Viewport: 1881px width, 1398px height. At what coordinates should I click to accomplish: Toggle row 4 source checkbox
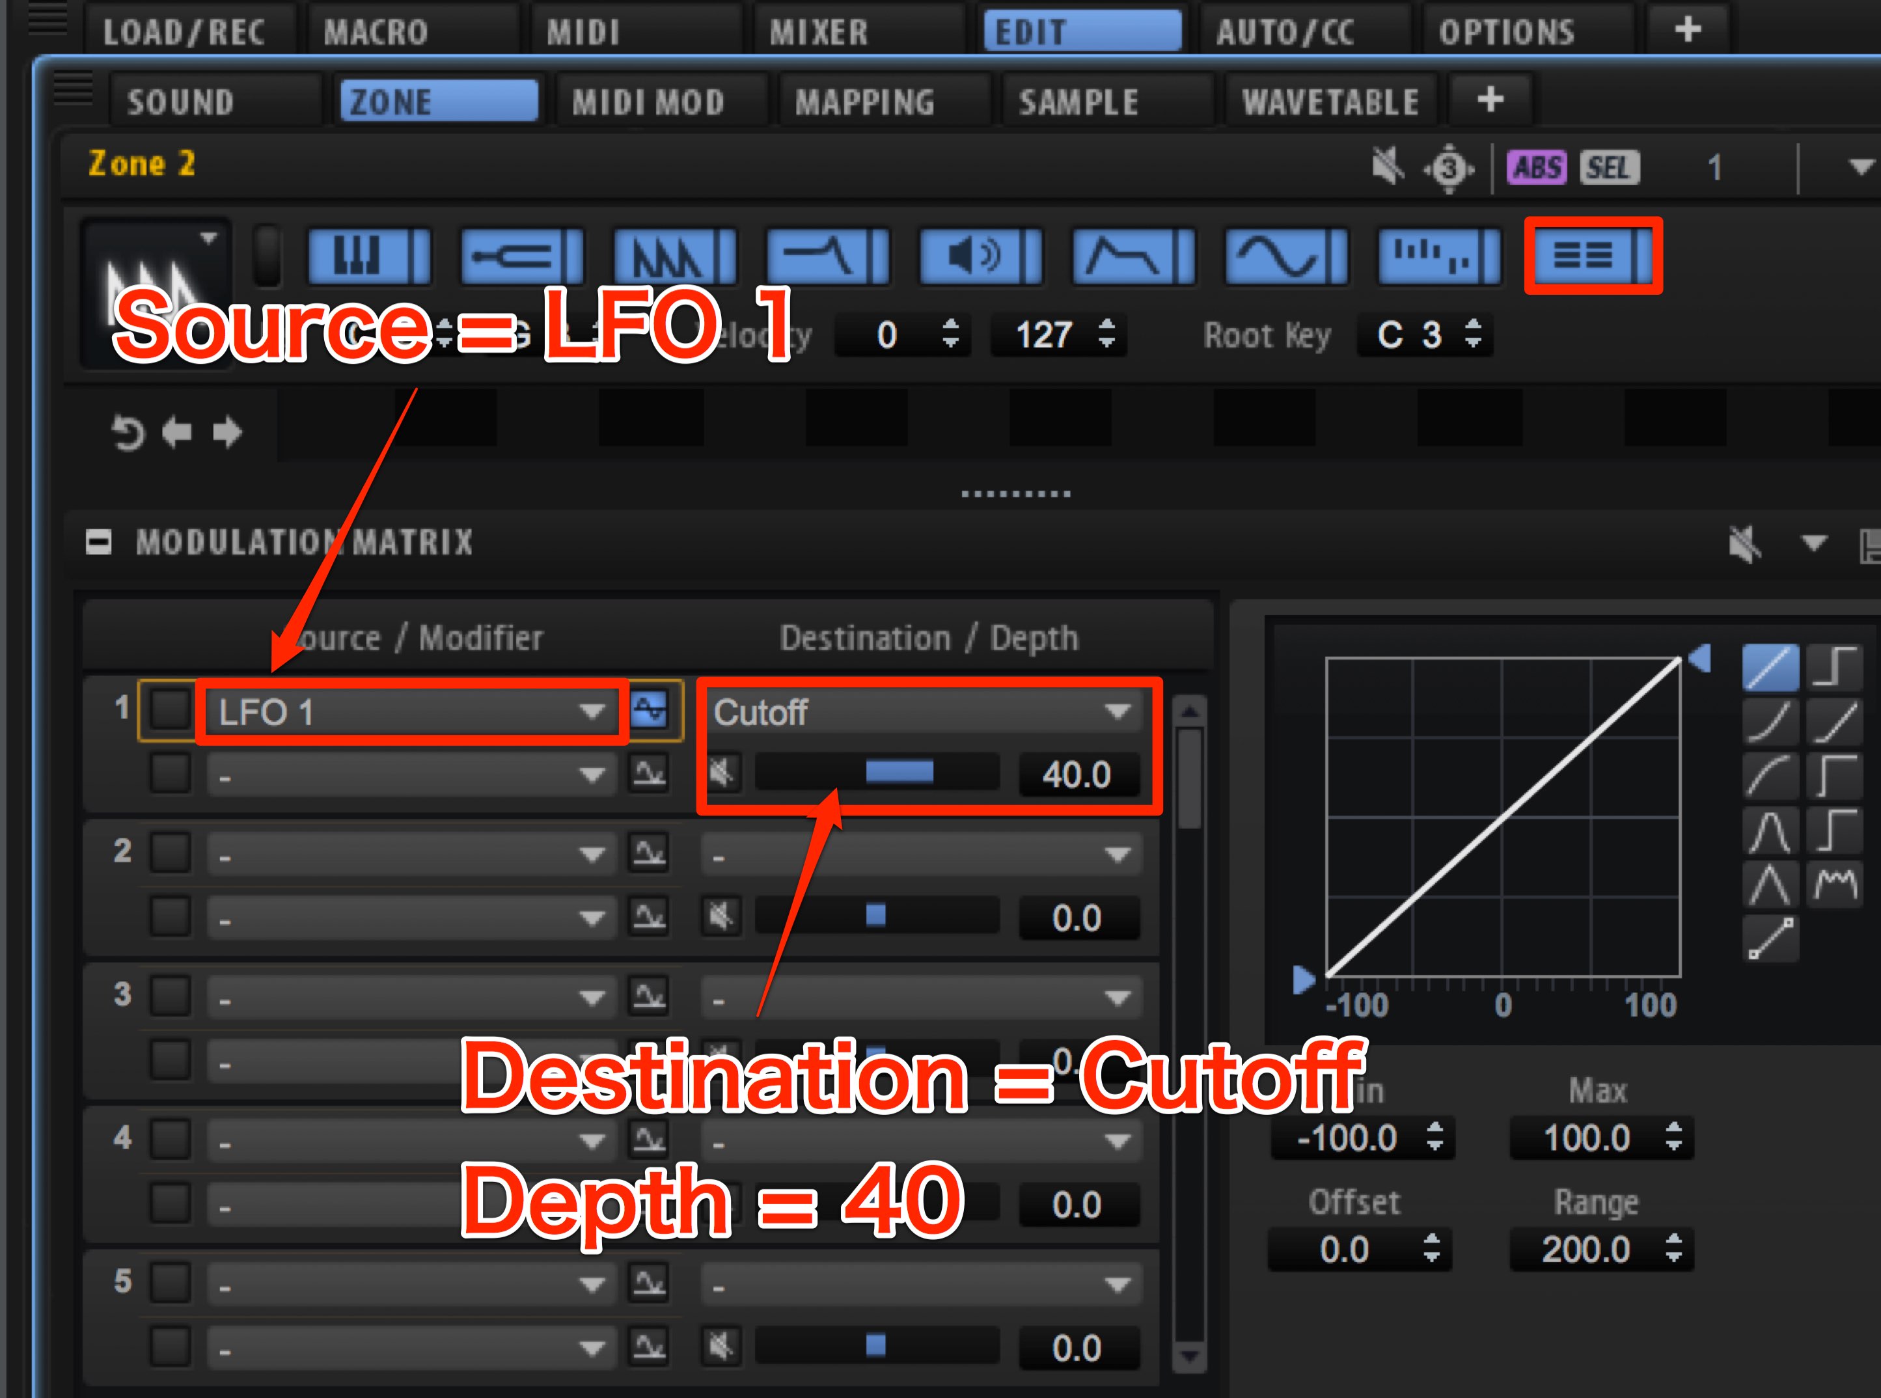pyautogui.click(x=170, y=1139)
